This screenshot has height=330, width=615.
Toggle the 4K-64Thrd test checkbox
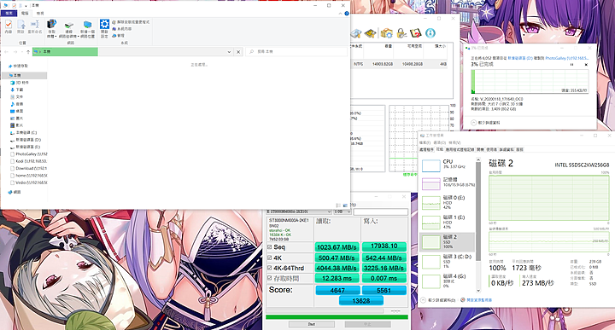pos(269,268)
